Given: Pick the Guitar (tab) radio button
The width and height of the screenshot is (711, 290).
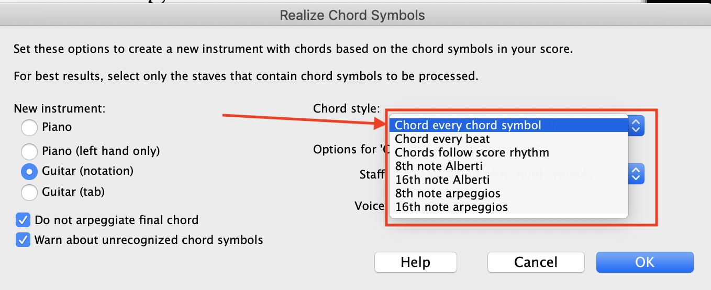Looking at the screenshot, I should (29, 192).
